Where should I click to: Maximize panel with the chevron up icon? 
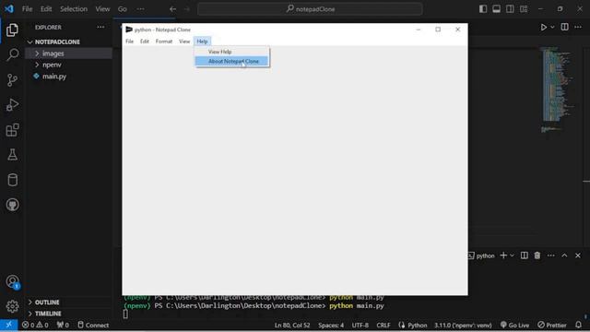click(564, 255)
